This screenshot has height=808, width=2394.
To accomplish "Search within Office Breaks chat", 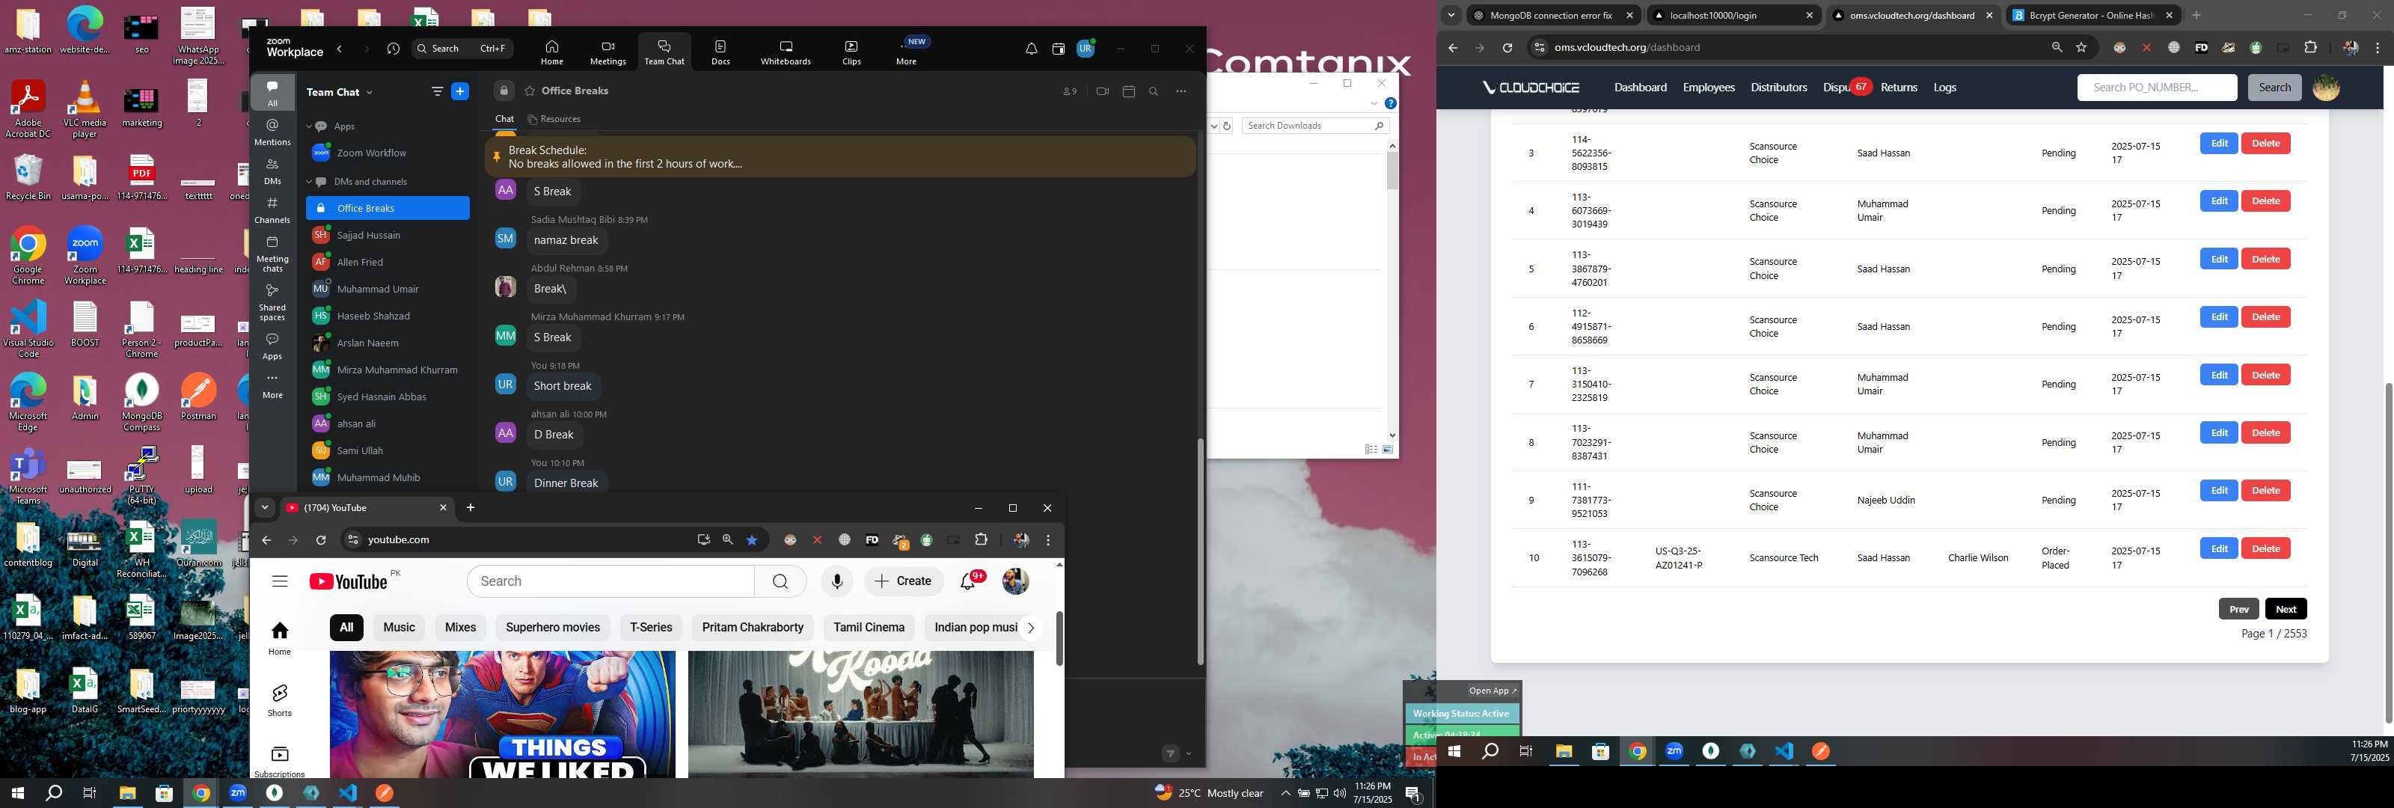I will pos(1154,91).
